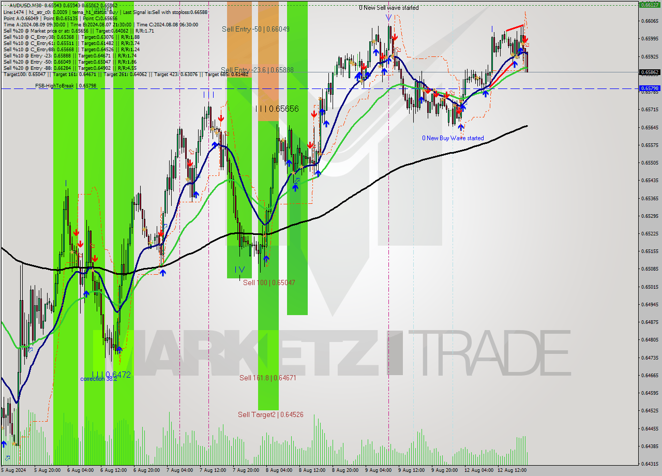This screenshot has height=476, width=662.
Task: Click the 0.65155 price axis label
Action: point(650,251)
